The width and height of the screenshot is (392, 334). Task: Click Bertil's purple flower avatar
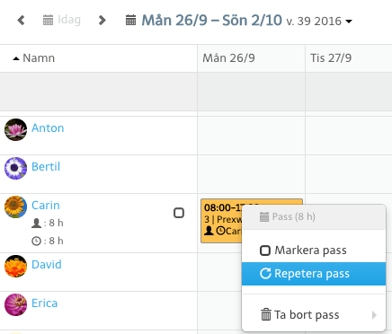pyautogui.click(x=15, y=168)
